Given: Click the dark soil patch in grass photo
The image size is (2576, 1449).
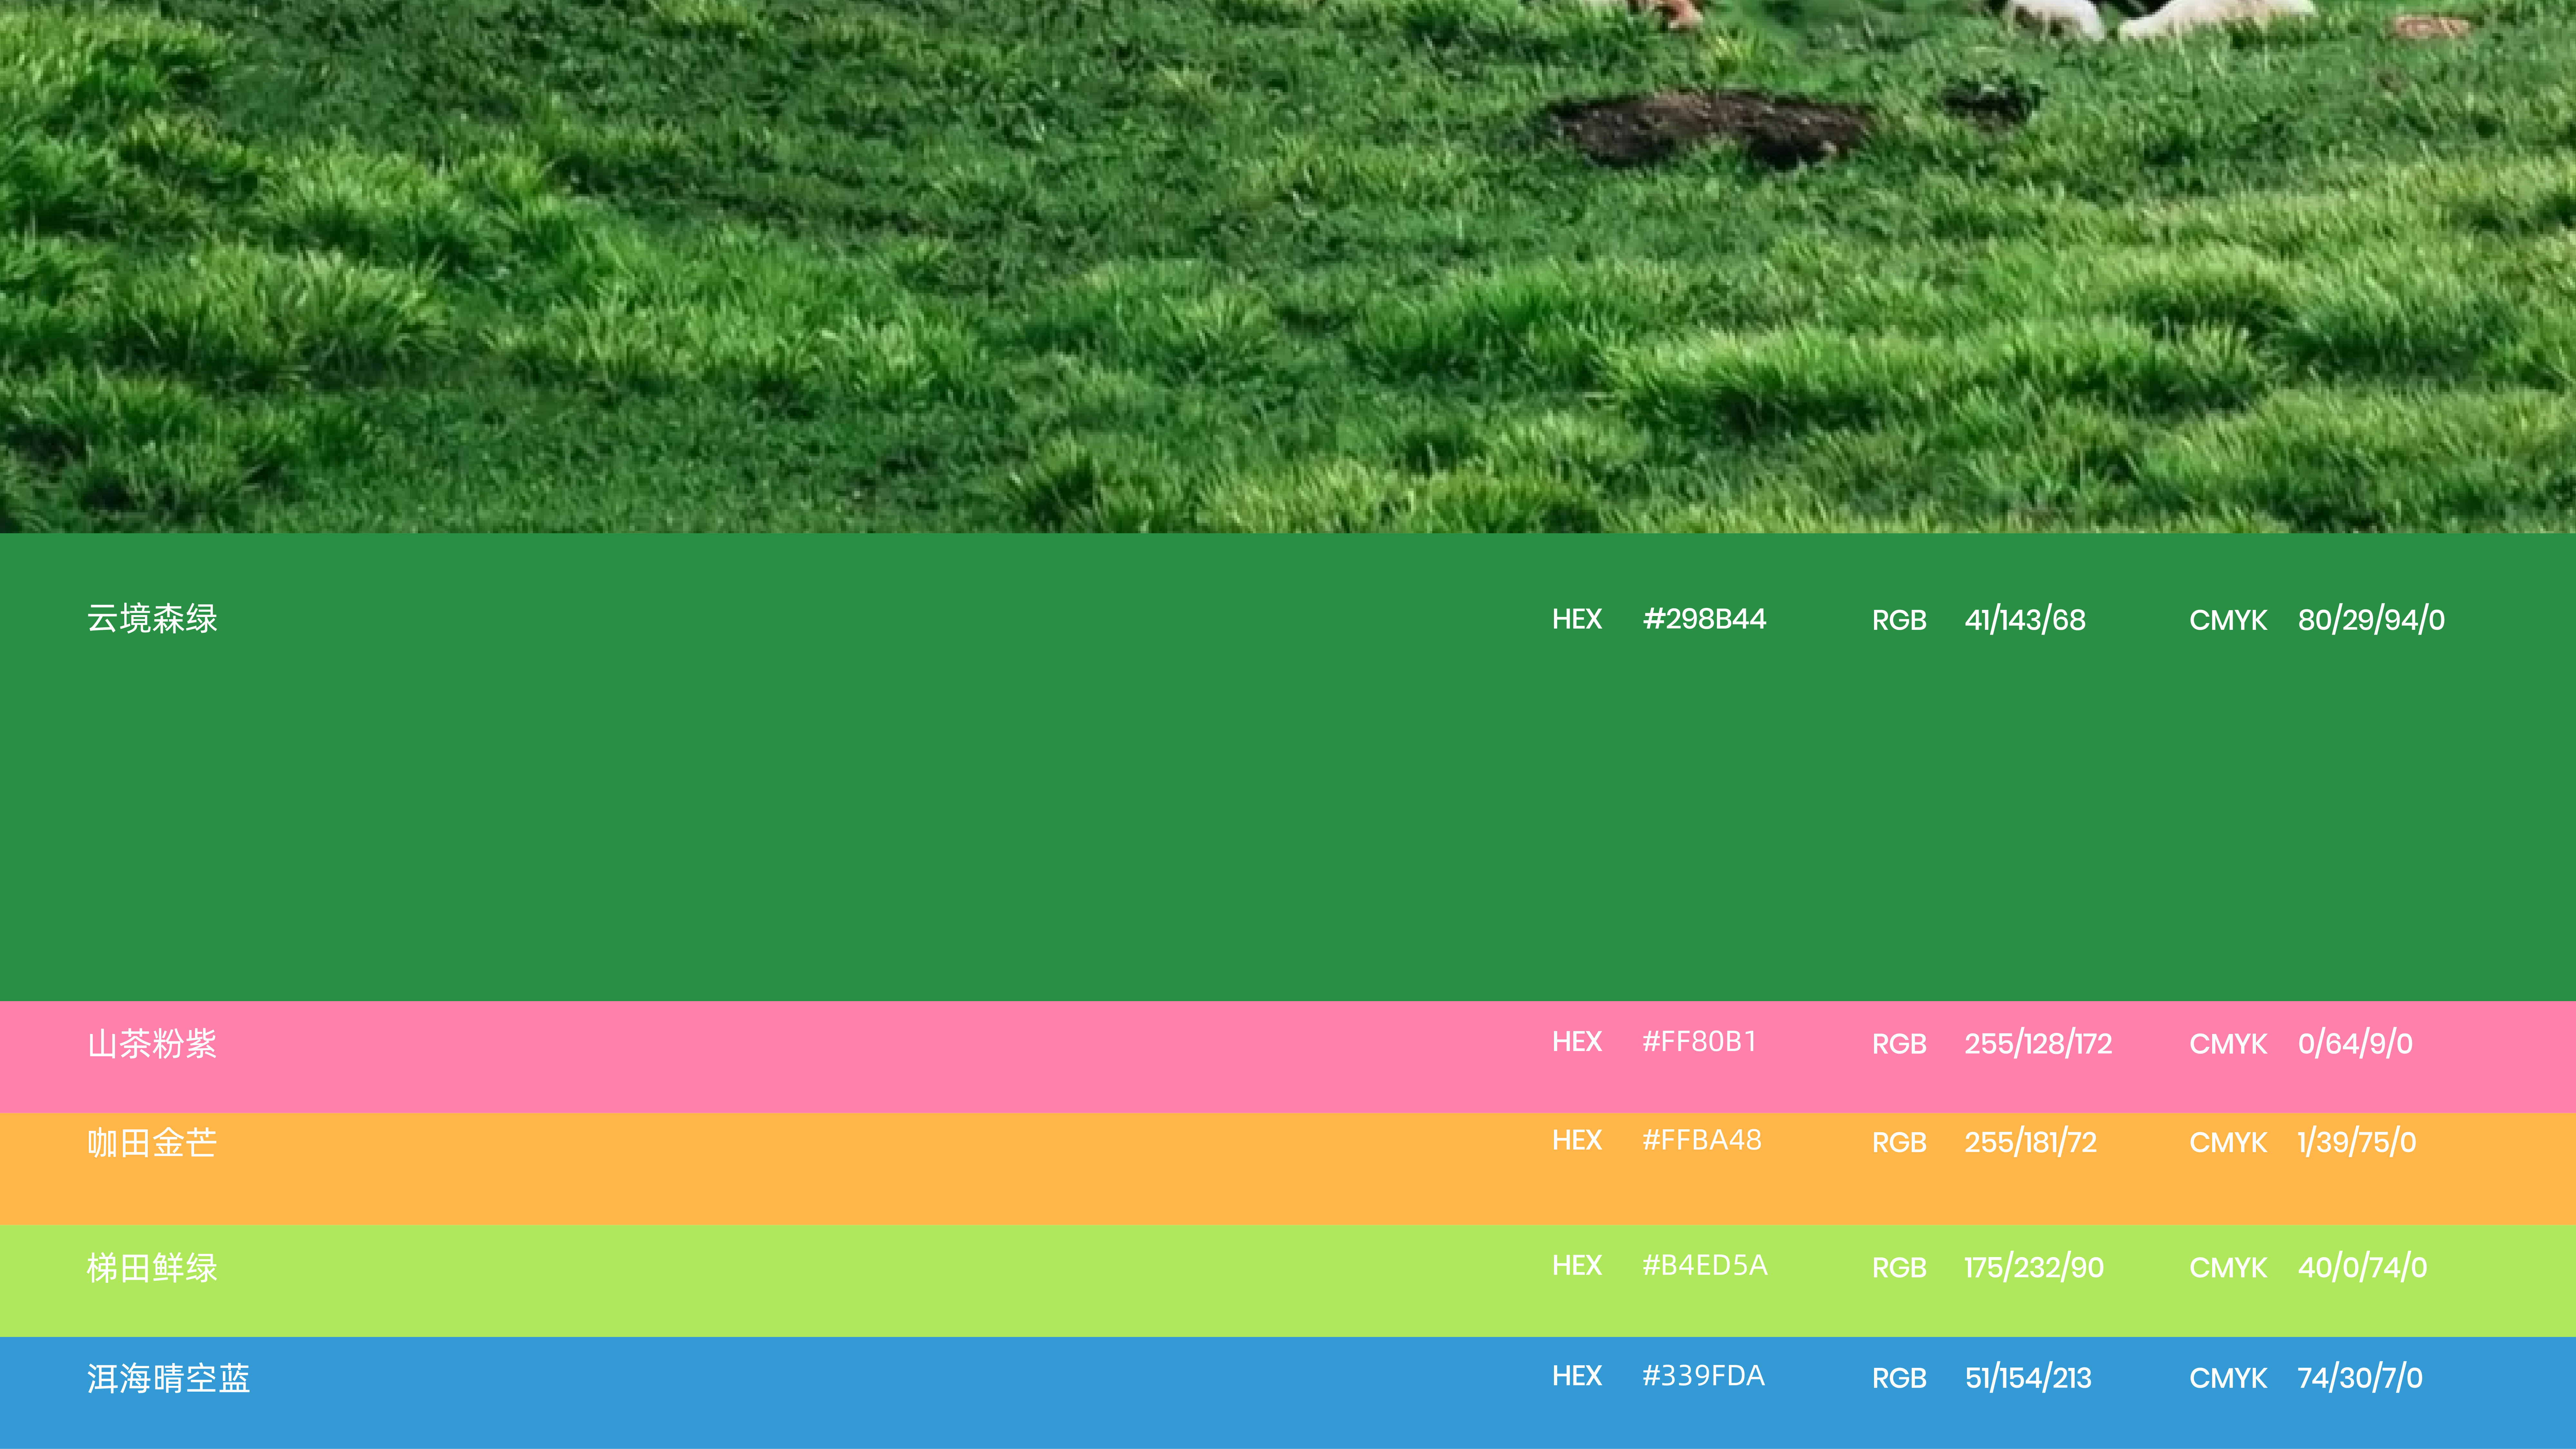Looking at the screenshot, I should pos(1710,127).
